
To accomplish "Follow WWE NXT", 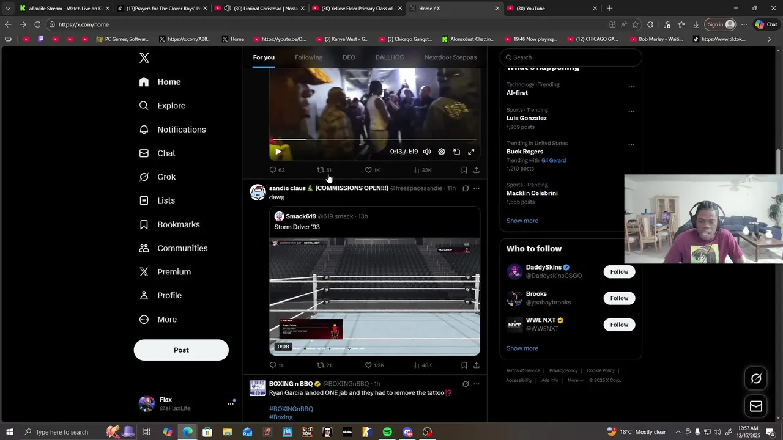I will click(619, 324).
